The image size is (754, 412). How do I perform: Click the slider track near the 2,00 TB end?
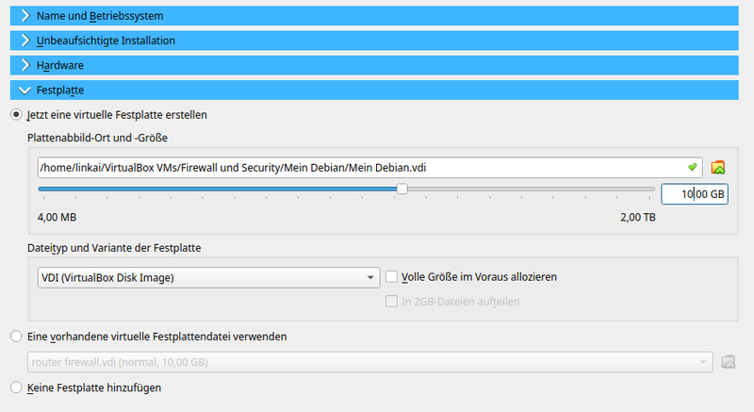[641, 190]
